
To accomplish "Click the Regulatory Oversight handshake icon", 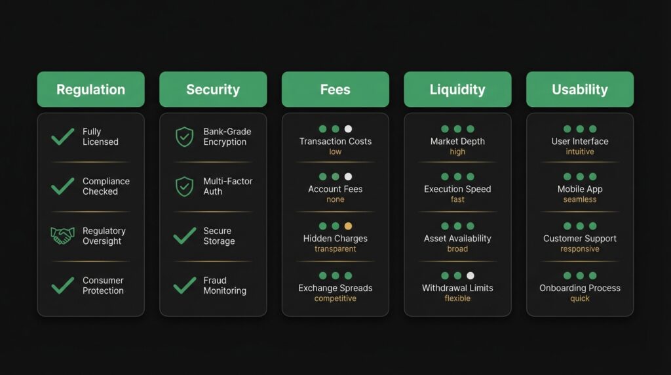I will pyautogui.click(x=63, y=236).
